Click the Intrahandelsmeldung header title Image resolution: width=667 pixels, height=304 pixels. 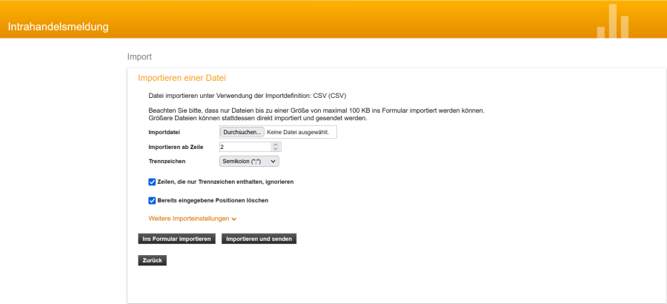(x=59, y=27)
